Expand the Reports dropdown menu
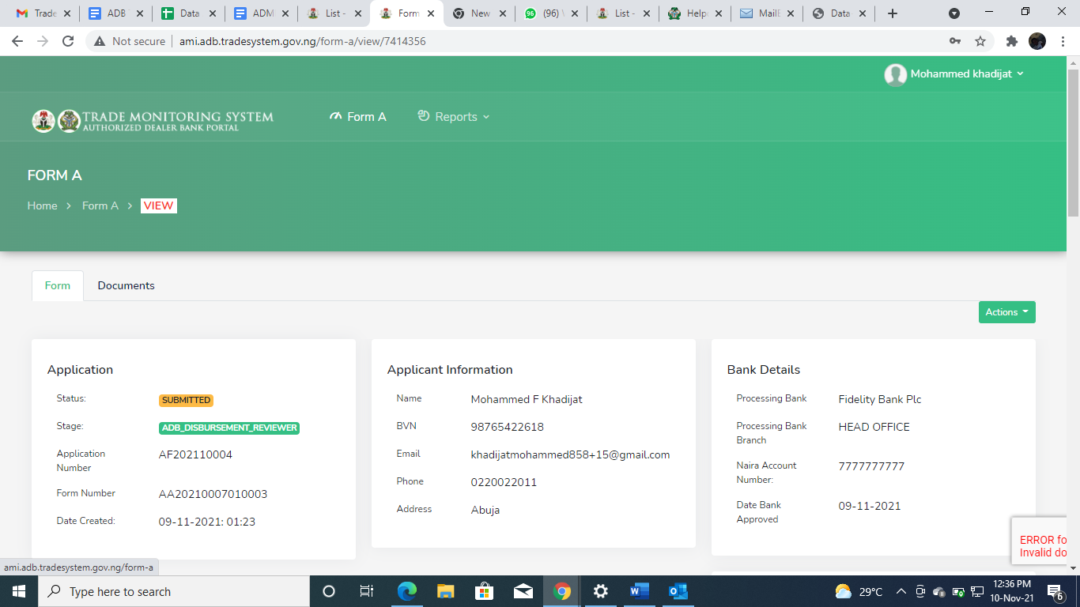 tap(454, 117)
